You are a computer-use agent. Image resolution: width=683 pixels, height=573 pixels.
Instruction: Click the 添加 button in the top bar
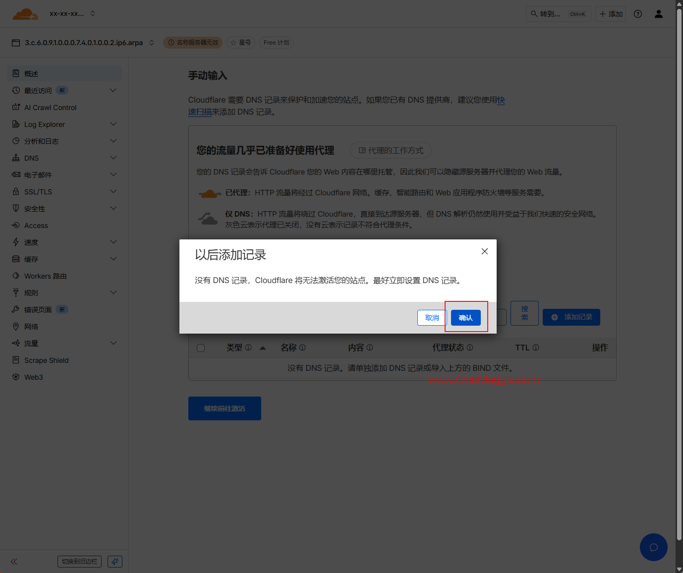tap(611, 14)
